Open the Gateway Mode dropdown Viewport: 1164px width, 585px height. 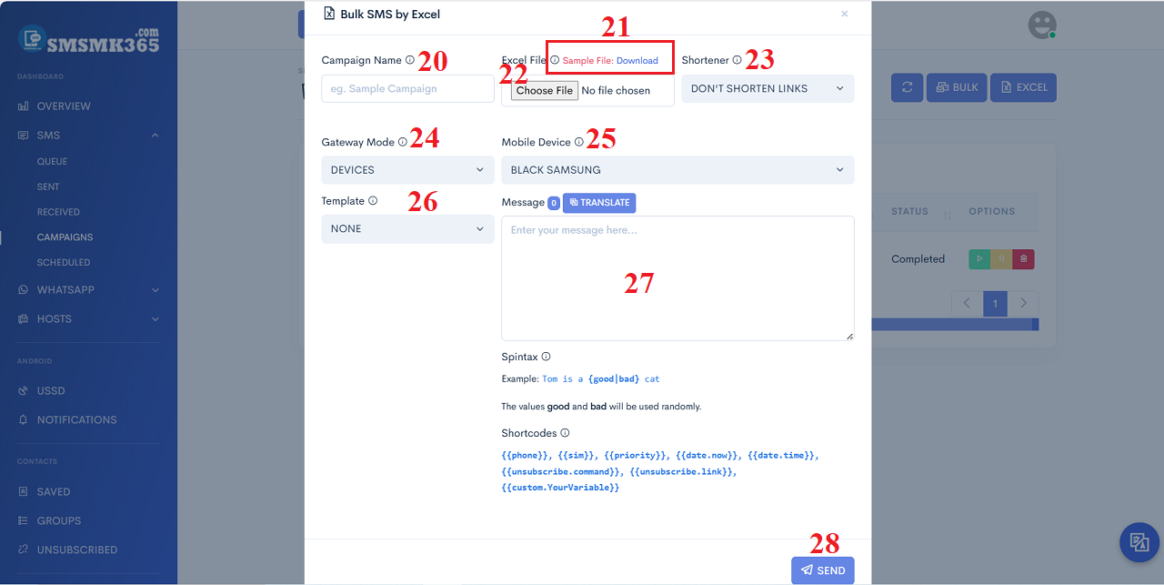click(407, 170)
